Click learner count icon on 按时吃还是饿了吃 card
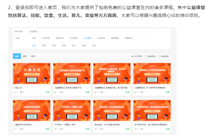The image size is (208, 137). point(55,92)
